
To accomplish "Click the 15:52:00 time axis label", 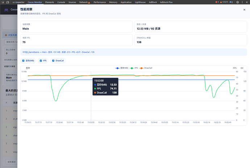I will point(91,122).
